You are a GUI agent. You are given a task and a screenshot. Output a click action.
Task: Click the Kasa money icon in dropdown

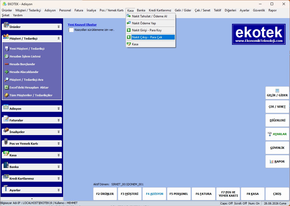coord(129,44)
